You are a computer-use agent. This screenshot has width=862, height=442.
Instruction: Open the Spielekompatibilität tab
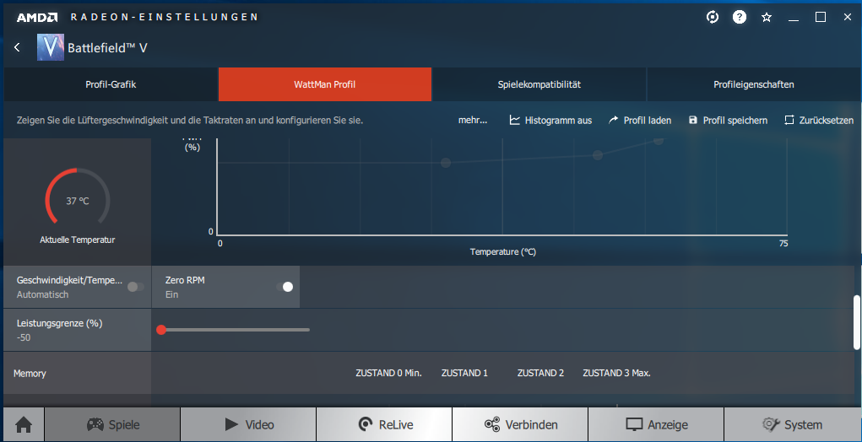tap(539, 84)
